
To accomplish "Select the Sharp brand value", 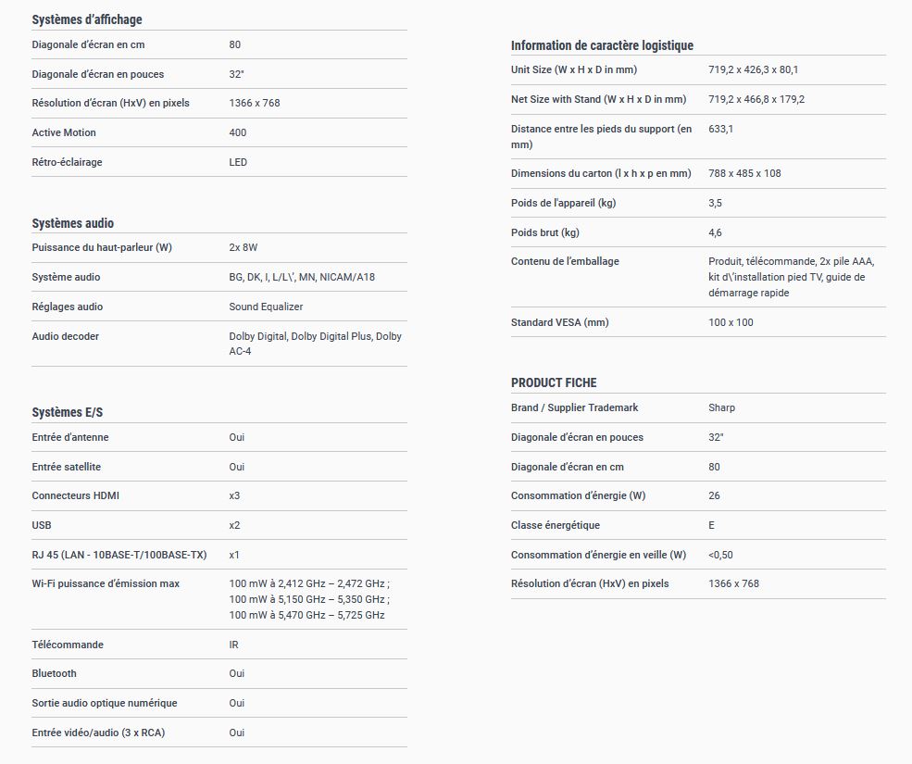I will 721,407.
